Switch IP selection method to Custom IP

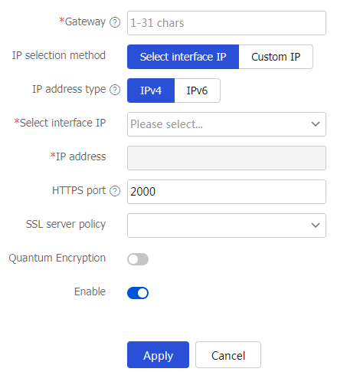(x=276, y=57)
